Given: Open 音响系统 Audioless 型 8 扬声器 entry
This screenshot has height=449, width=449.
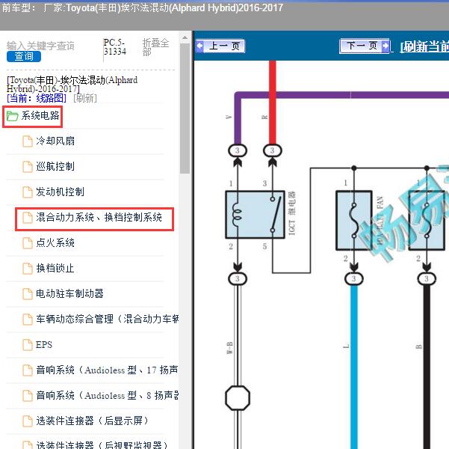Looking at the screenshot, I should [107, 395].
